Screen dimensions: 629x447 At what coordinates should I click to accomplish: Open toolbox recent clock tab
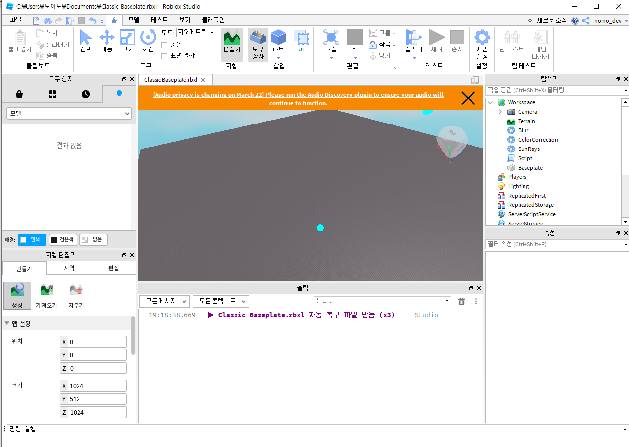click(86, 94)
